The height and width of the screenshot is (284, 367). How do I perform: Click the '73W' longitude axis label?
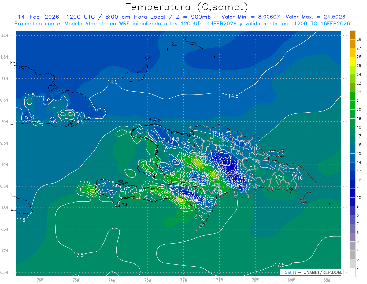click(148, 280)
